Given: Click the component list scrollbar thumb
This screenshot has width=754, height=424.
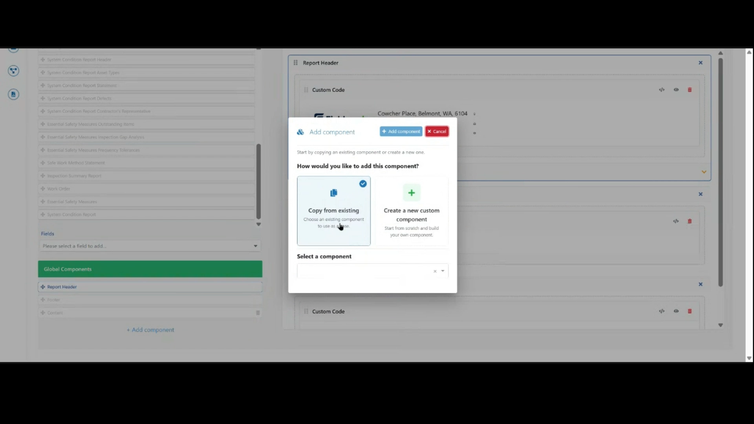Looking at the screenshot, I should coord(258,181).
